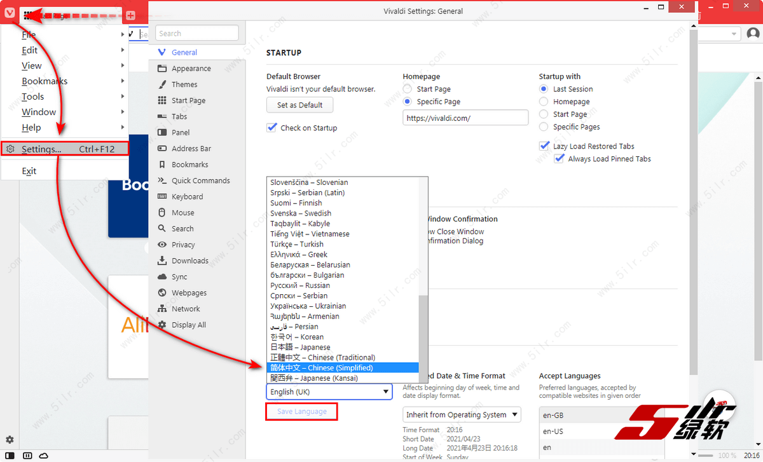Click the Start Page grid icon in sidebar
763x462 pixels.
(162, 100)
